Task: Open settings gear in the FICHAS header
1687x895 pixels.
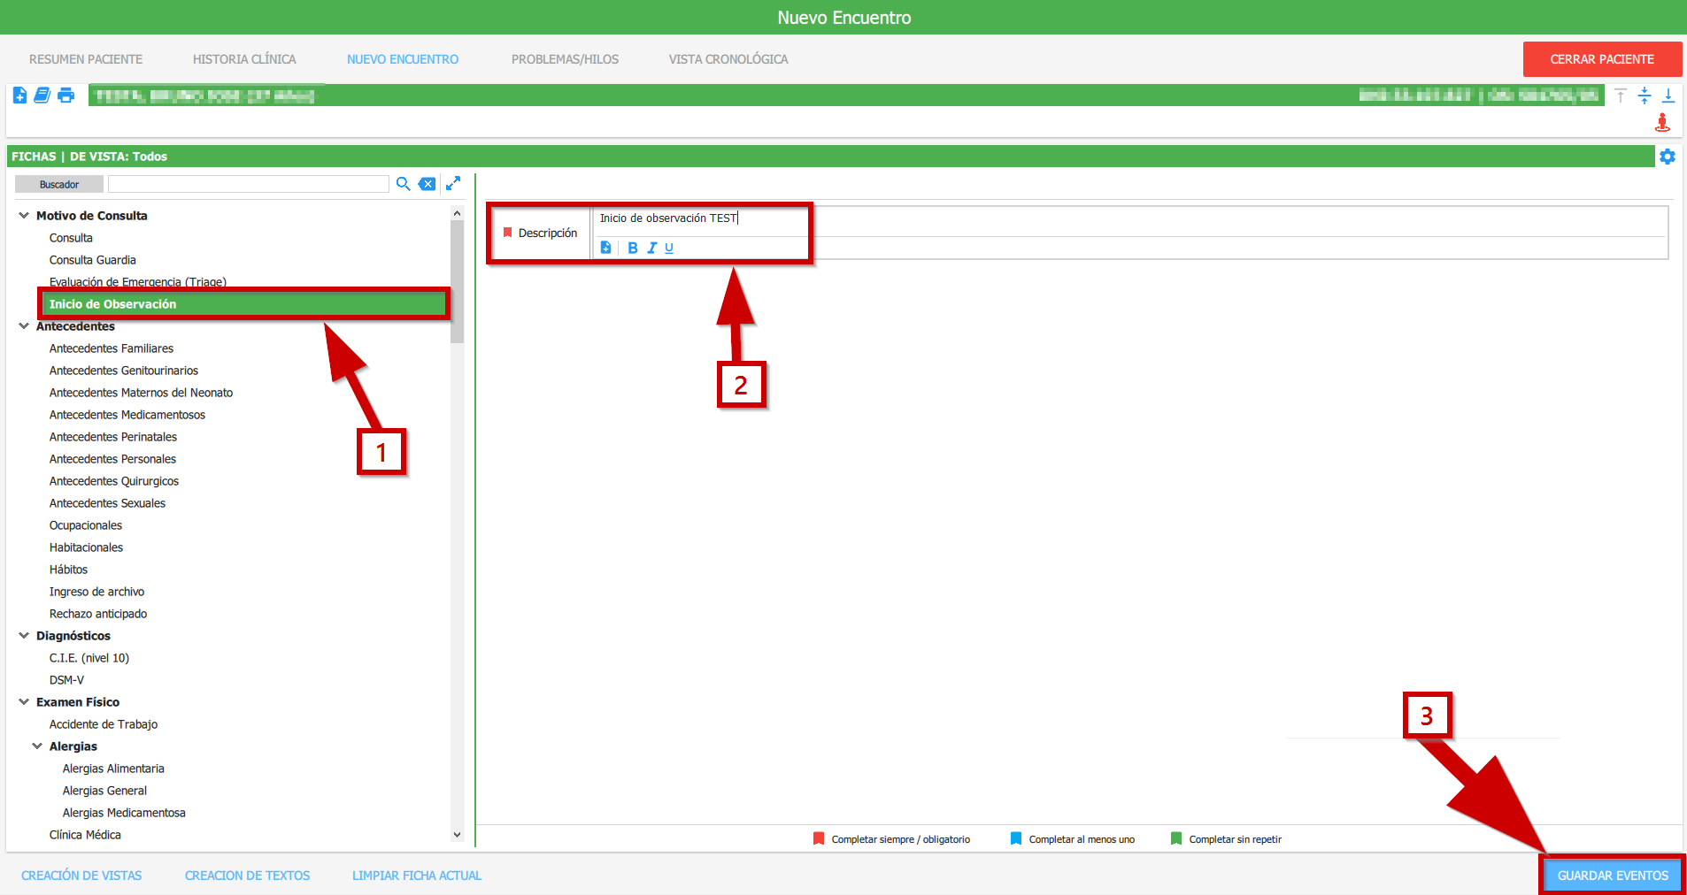Action: (x=1668, y=157)
